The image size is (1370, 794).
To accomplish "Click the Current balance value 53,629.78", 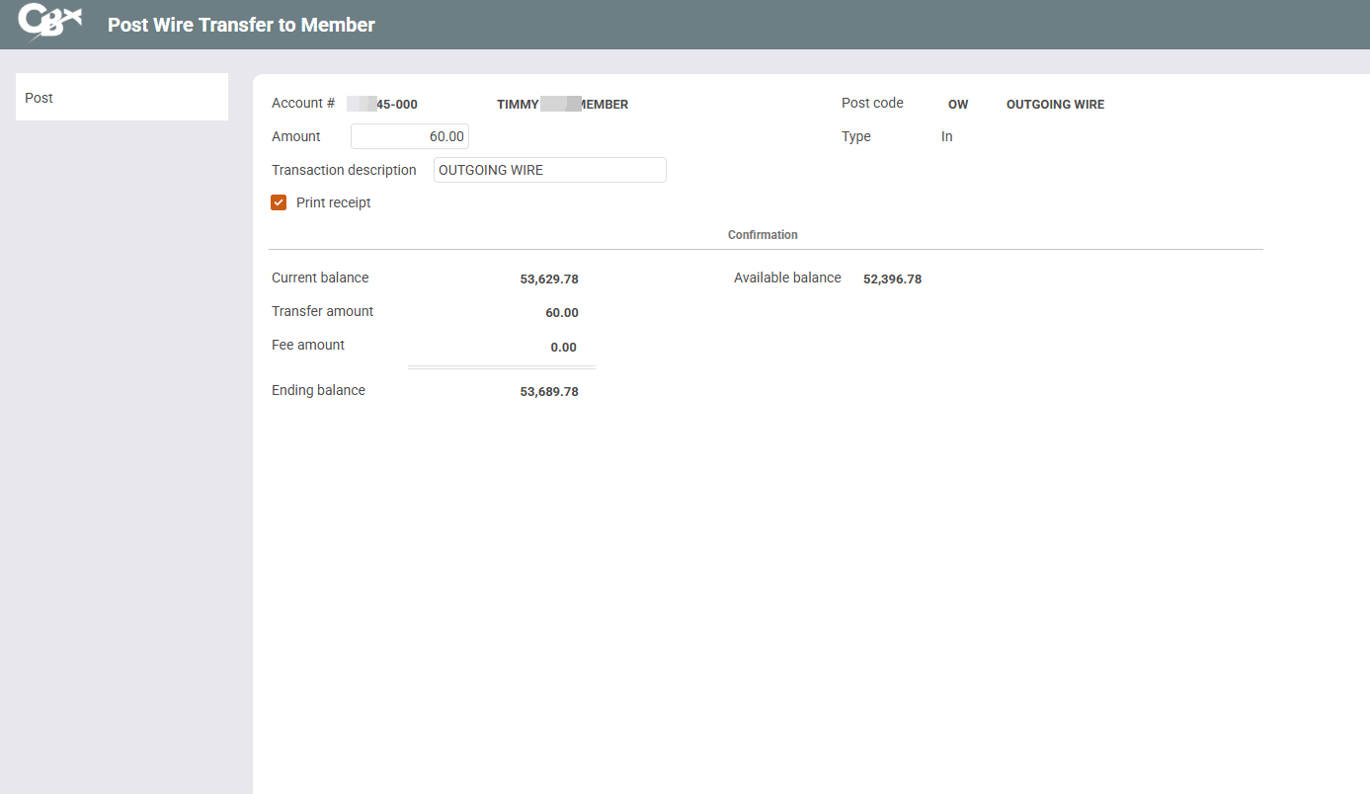I will [x=548, y=279].
